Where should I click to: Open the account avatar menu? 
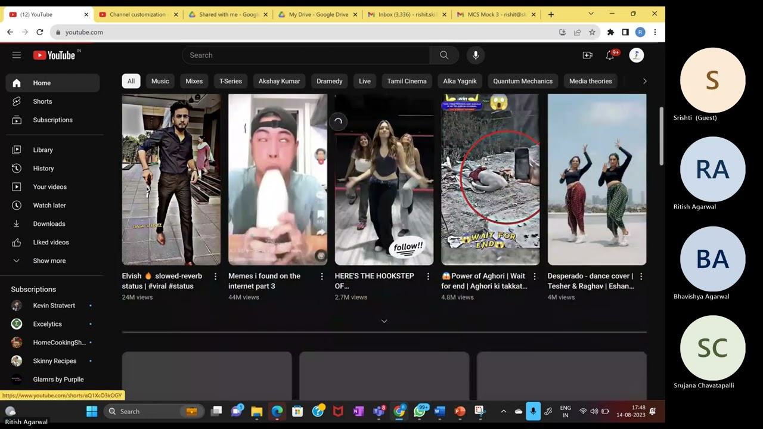[x=636, y=55]
